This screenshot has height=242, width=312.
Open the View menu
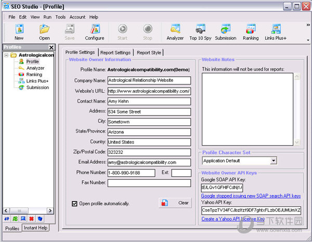click(35, 17)
